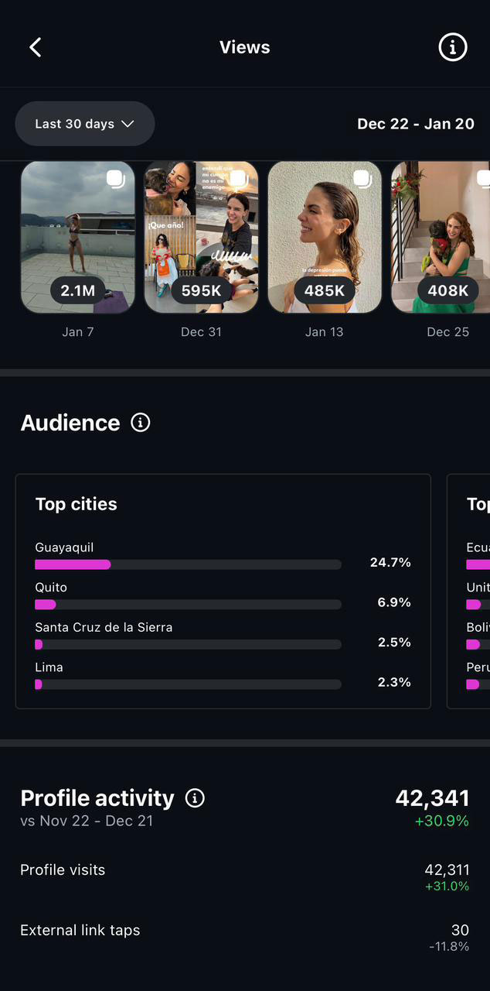Tap the back arrow icon
Image resolution: width=490 pixels, height=991 pixels.
click(x=36, y=47)
